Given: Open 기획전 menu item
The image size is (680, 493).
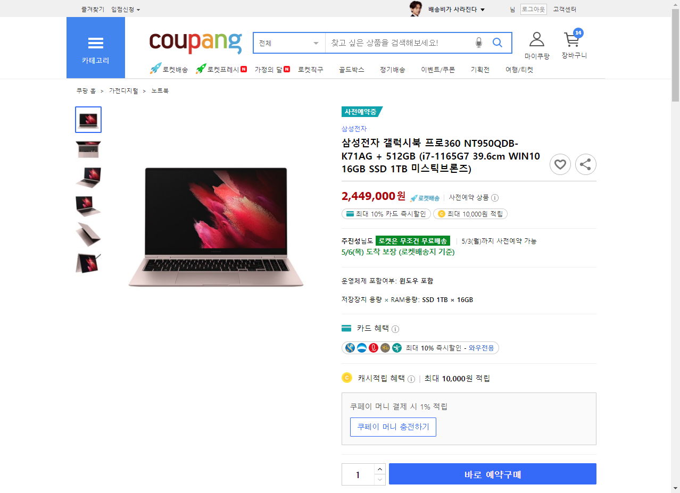Looking at the screenshot, I should coord(480,70).
